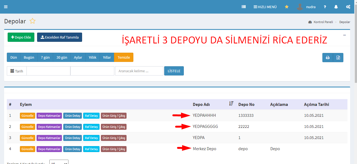Click the print icon button

pyautogui.click(x=328, y=58)
